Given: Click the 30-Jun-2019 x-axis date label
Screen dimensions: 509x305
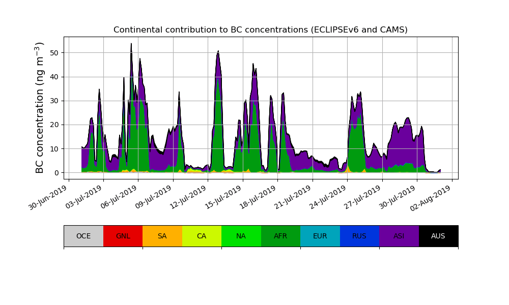Looking at the screenshot, I should (x=48, y=198).
